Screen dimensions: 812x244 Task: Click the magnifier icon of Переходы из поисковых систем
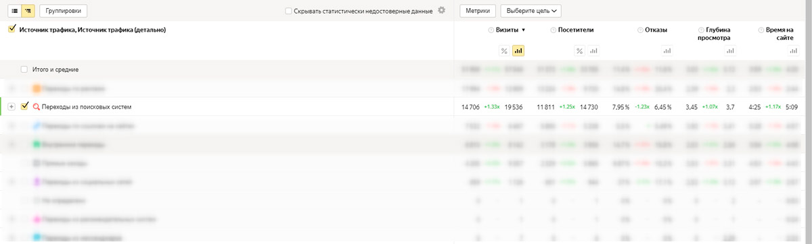pyautogui.click(x=37, y=106)
